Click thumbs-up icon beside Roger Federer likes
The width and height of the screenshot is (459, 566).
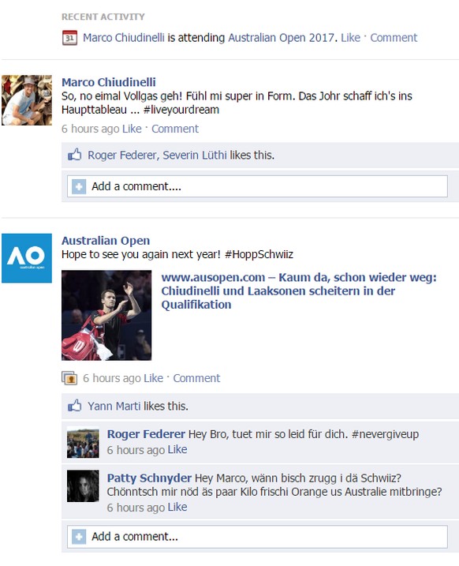tap(75, 155)
